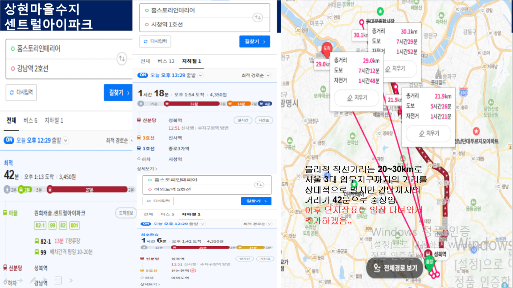Toggle ON departure switch in left panel
The height and width of the screenshot is (288, 513).
point(9,140)
